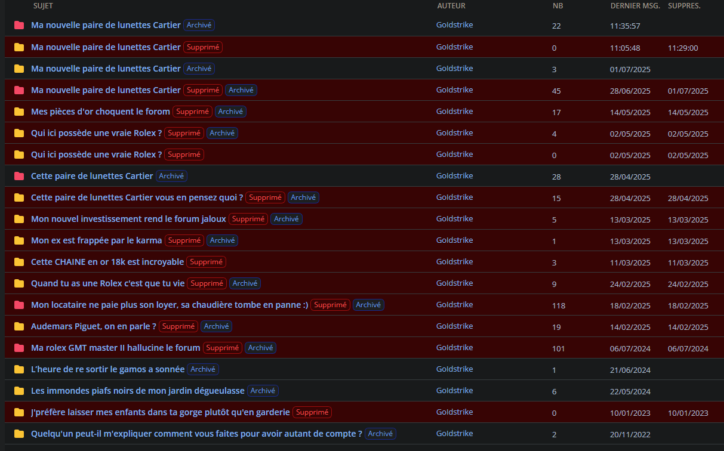The width and height of the screenshot is (724, 451).
Task: Click the deletion date 06/07/2024
Action: (688, 348)
